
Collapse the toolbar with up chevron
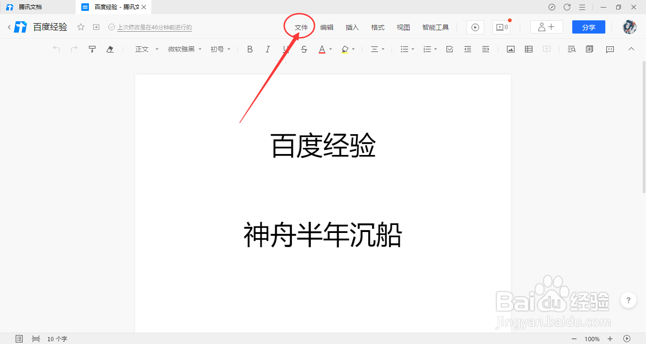631,49
